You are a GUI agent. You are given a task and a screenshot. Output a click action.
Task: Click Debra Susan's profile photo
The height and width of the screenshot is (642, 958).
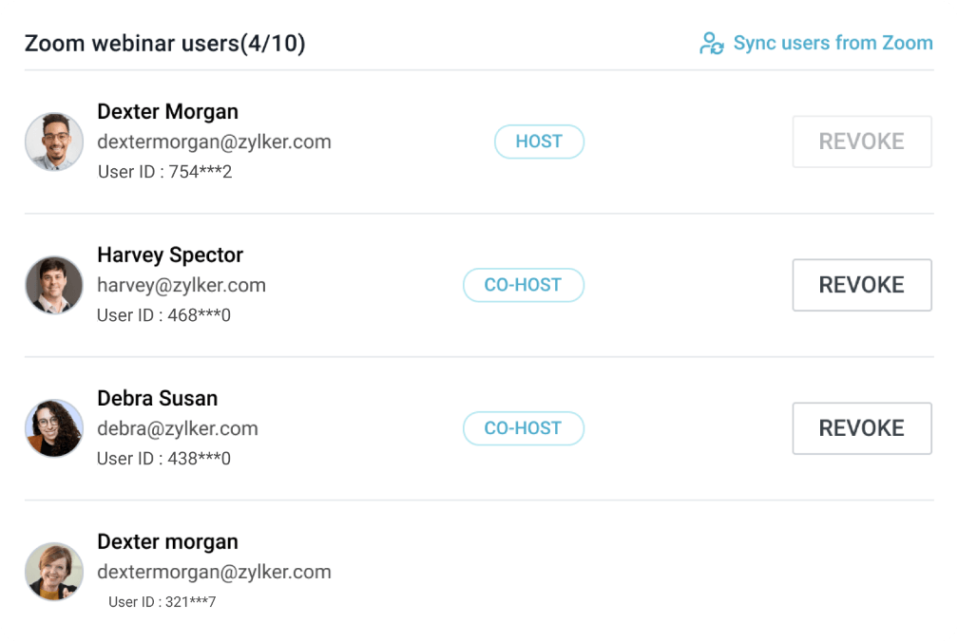point(54,428)
